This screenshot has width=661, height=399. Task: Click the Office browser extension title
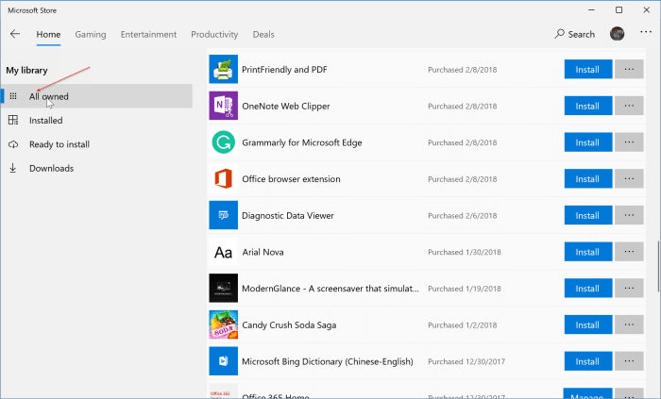(x=291, y=179)
